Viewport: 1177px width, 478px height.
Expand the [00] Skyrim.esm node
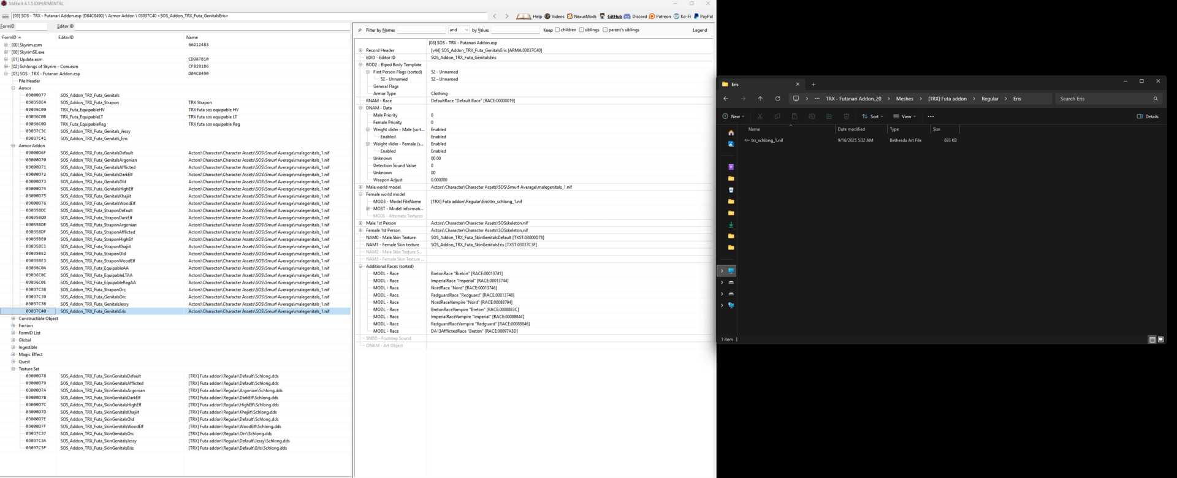click(6, 45)
